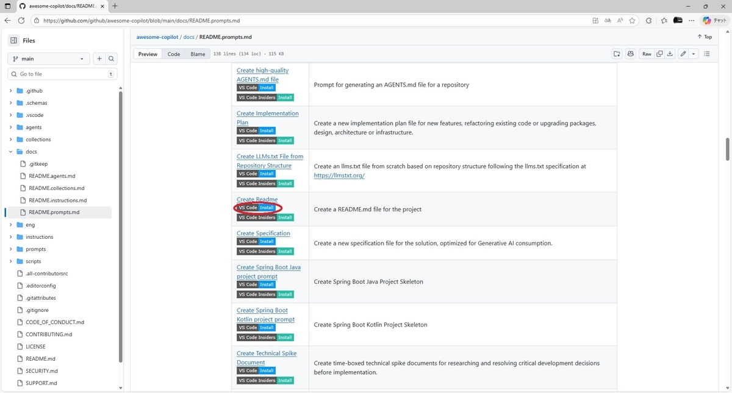732x393 pixels.
Task: Open the document outline list icon
Action: click(707, 54)
